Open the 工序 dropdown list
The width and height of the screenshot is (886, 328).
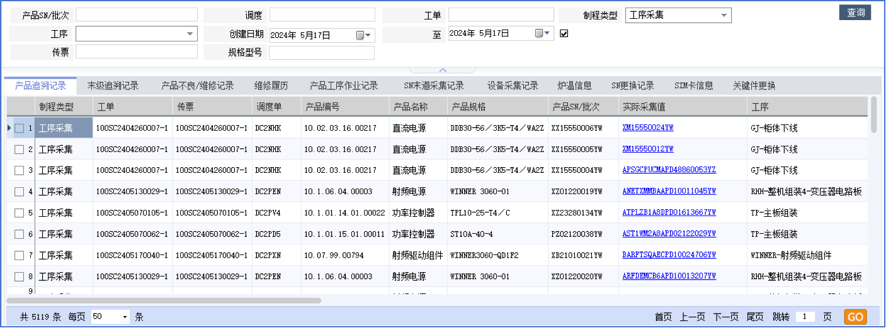(x=190, y=34)
